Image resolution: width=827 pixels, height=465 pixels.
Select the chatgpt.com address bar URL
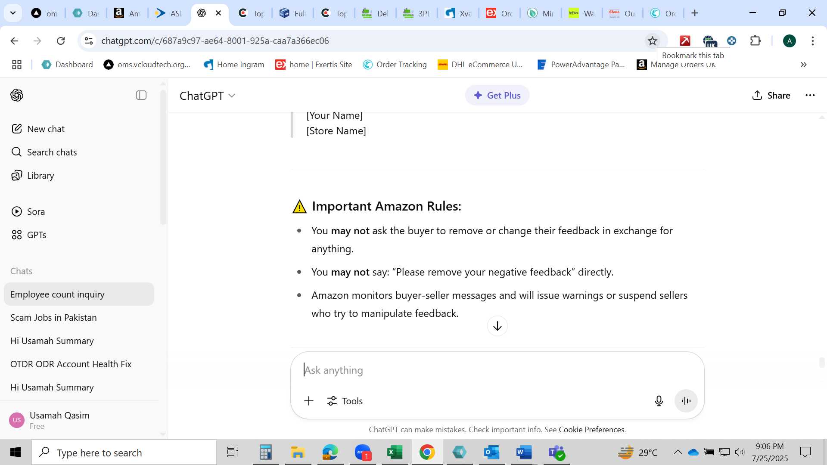point(215,41)
